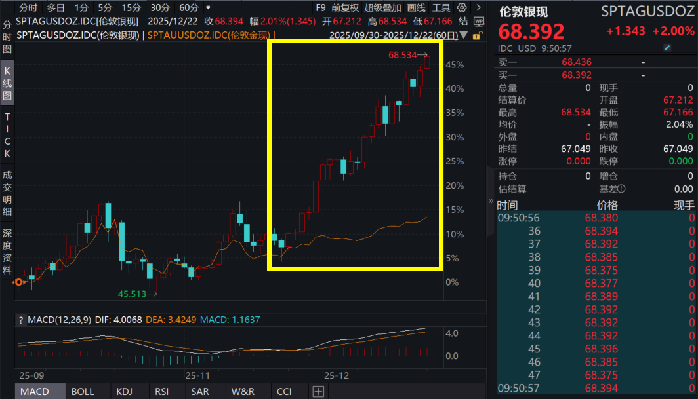Click the 基差 info circle icon
698x399 pixels.
[x=621, y=189]
